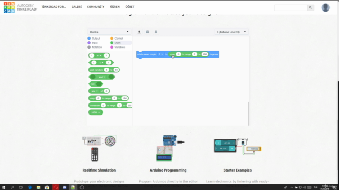The image size is (339, 190).
Task: Open File Explorer from the taskbar
Action: click(x=39, y=187)
